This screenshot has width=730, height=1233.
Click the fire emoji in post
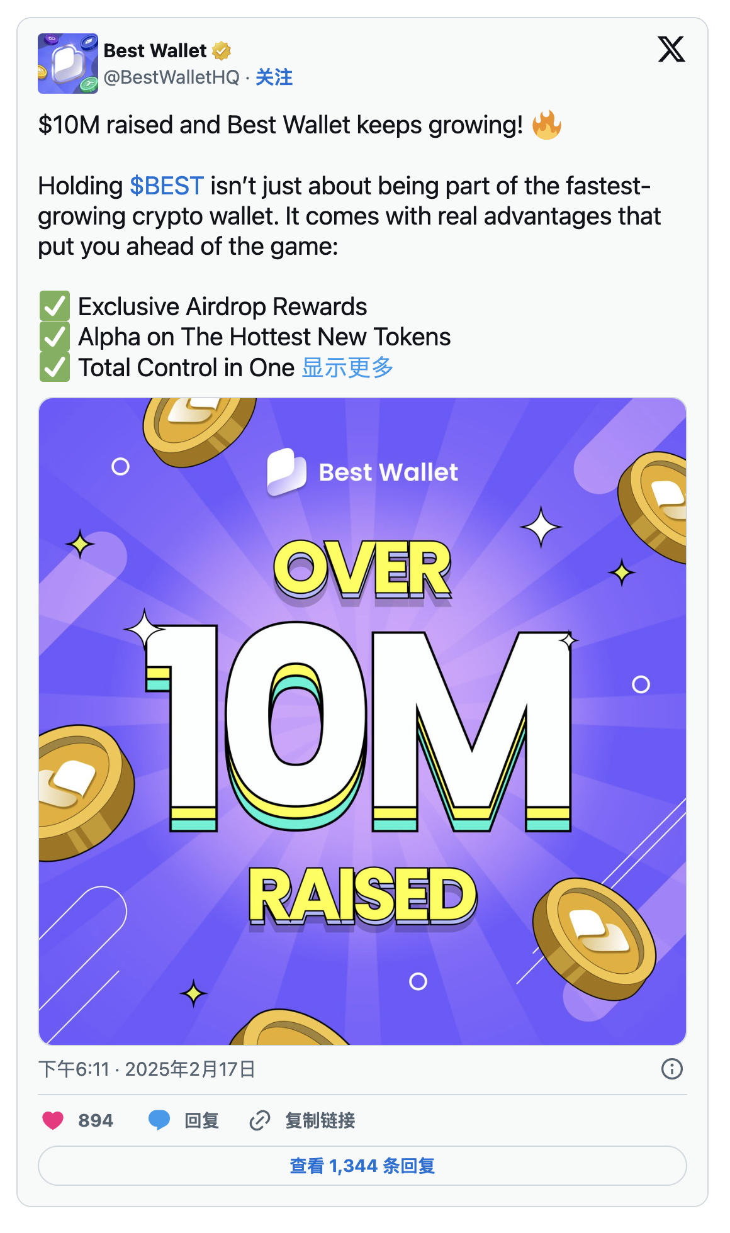coord(546,125)
